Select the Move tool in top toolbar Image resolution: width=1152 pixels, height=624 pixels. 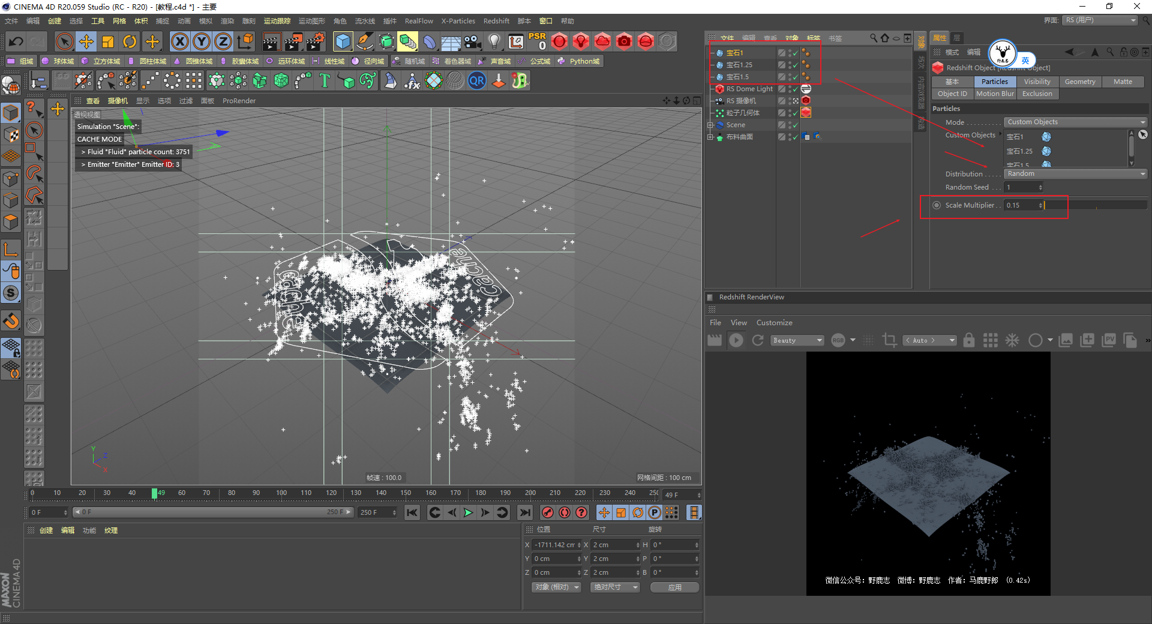tap(86, 41)
